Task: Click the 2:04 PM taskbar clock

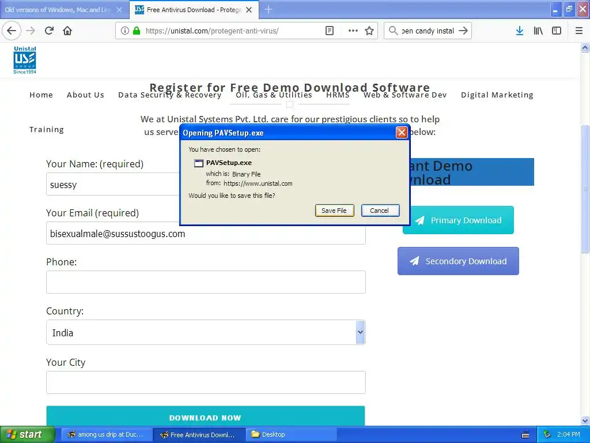Action: (x=569, y=435)
